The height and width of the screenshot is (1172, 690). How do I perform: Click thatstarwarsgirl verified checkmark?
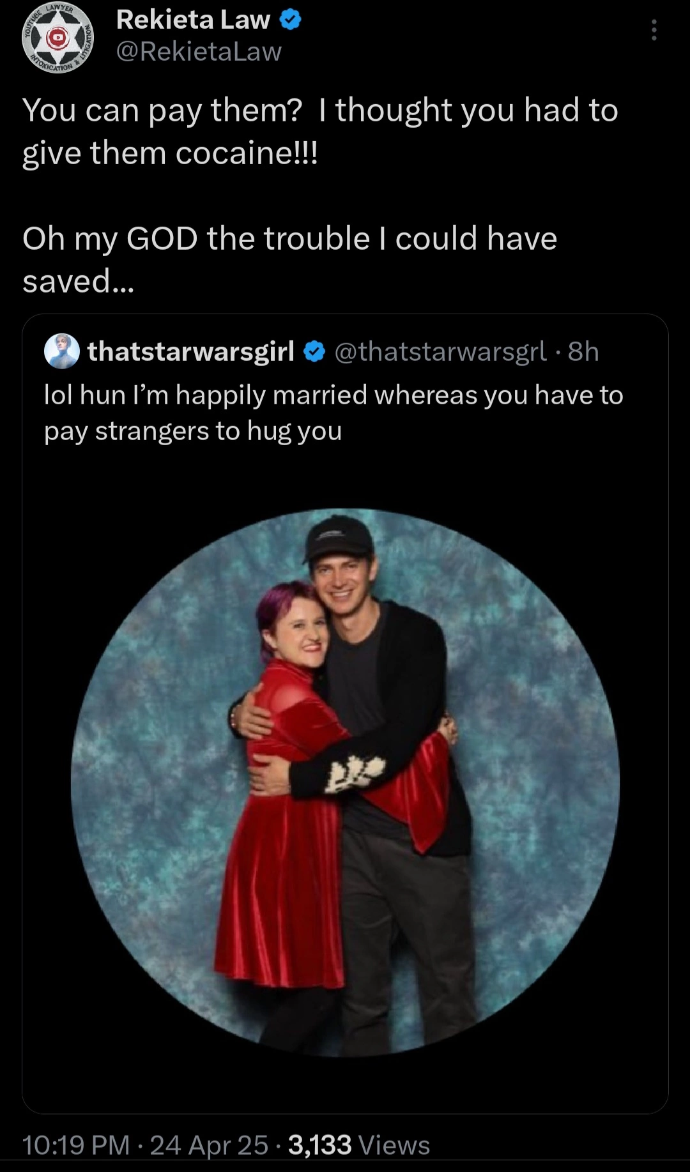tap(314, 351)
